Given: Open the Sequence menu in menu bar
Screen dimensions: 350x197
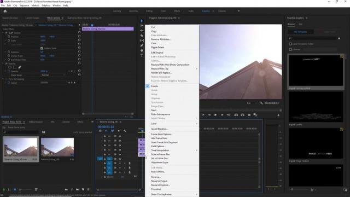Looking at the screenshot, I should click(24, 5).
